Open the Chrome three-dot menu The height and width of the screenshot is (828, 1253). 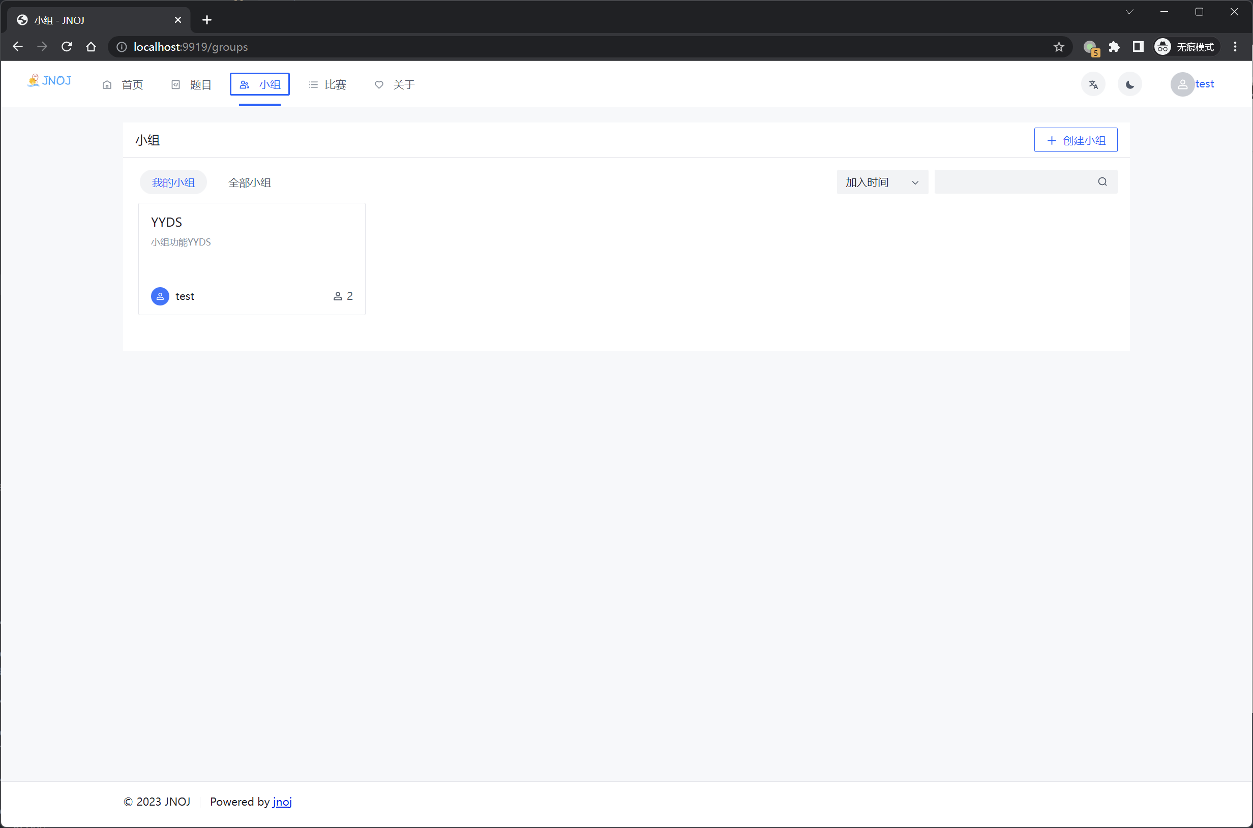coord(1235,47)
